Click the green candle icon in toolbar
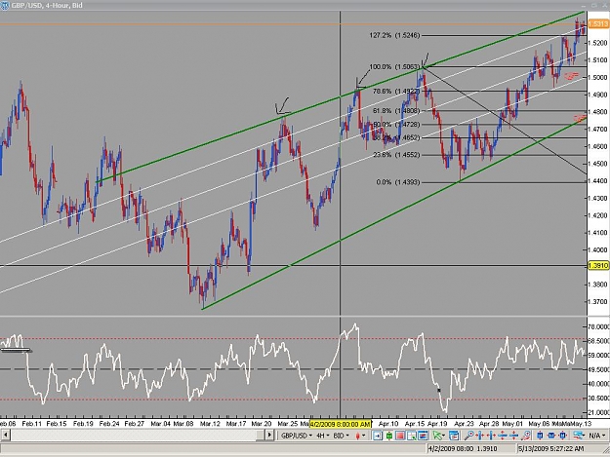This screenshot has width=610, height=457. [x=389, y=436]
